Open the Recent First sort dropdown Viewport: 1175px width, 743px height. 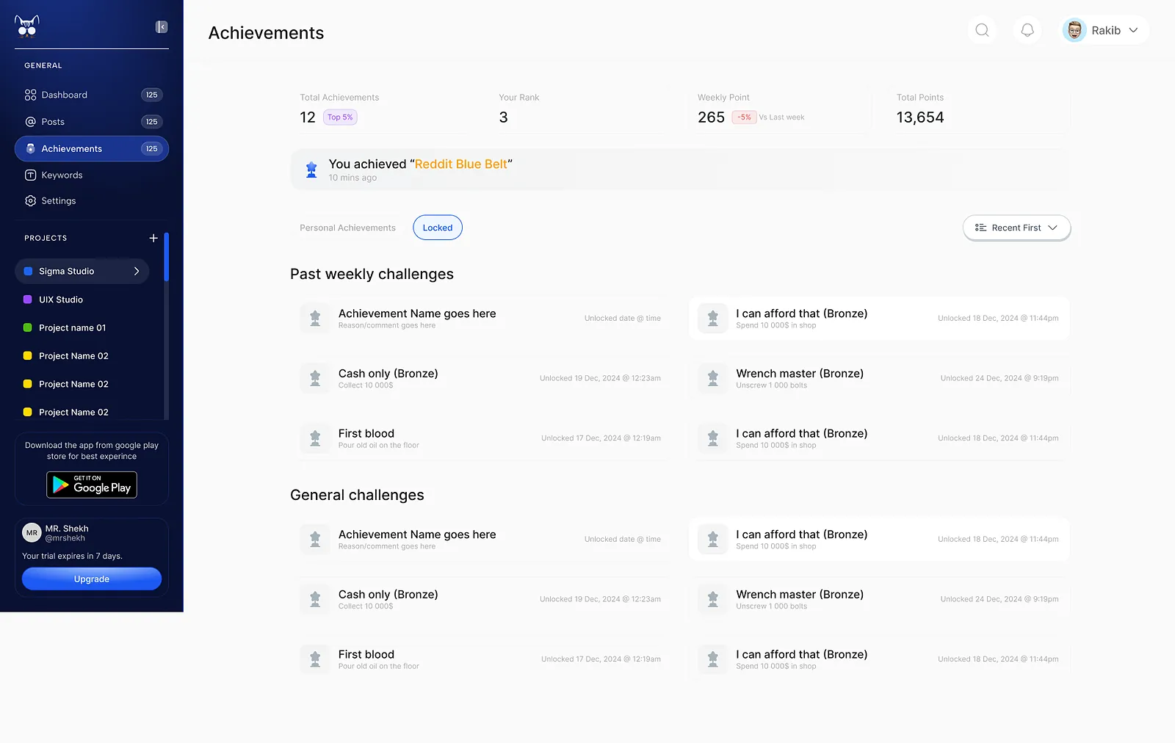point(1016,228)
